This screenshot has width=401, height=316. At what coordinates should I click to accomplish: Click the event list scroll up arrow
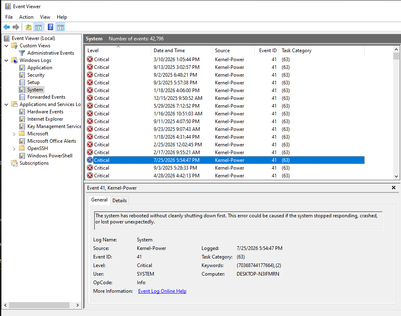(396, 49)
